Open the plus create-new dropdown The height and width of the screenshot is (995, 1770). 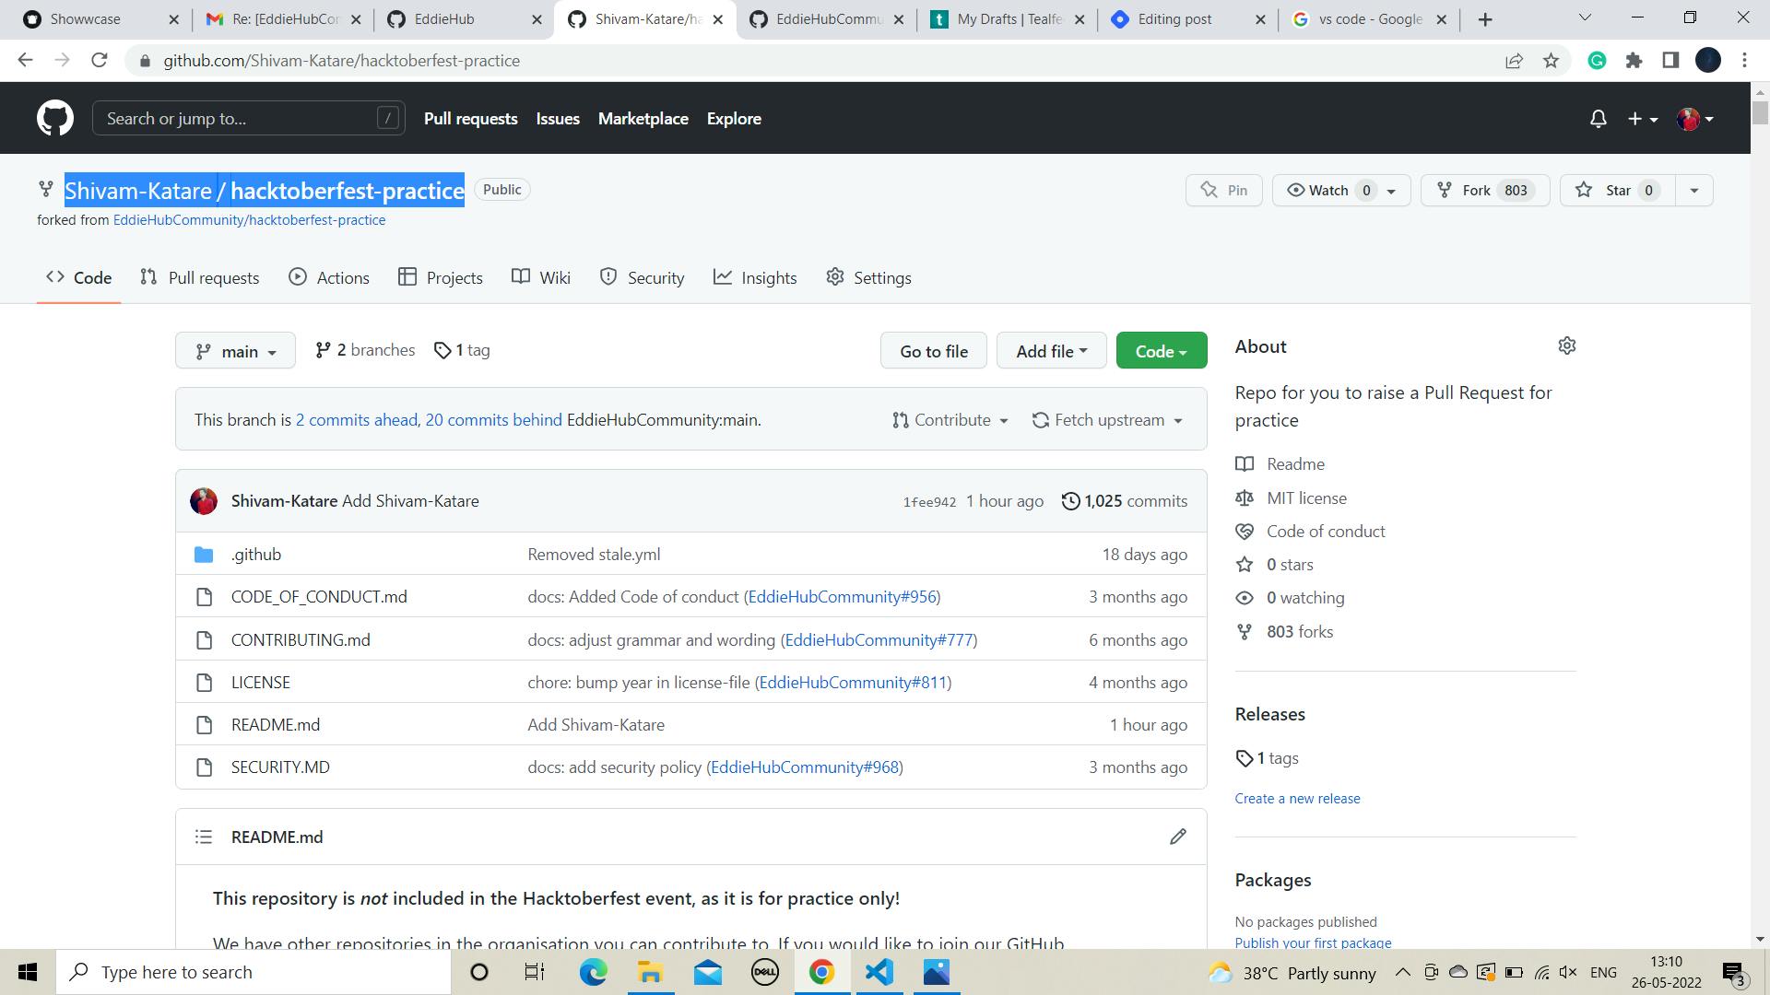pyautogui.click(x=1643, y=119)
